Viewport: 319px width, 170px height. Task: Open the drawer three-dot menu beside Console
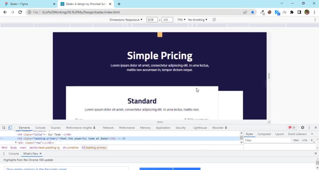(4, 153)
